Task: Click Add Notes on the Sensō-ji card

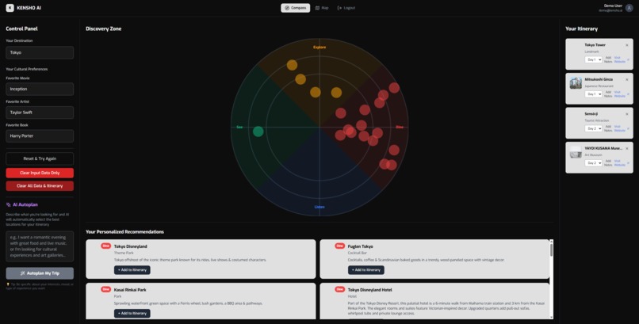Action: click(x=608, y=128)
